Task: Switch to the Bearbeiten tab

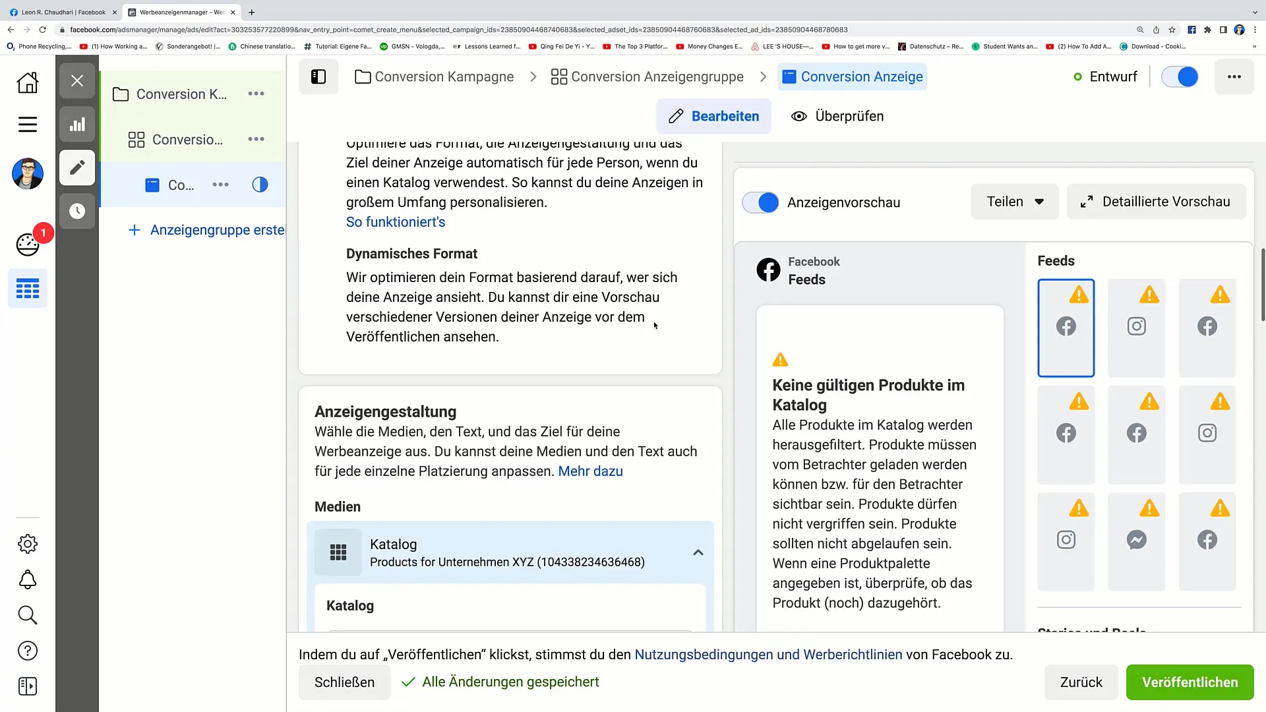Action: coord(713,116)
